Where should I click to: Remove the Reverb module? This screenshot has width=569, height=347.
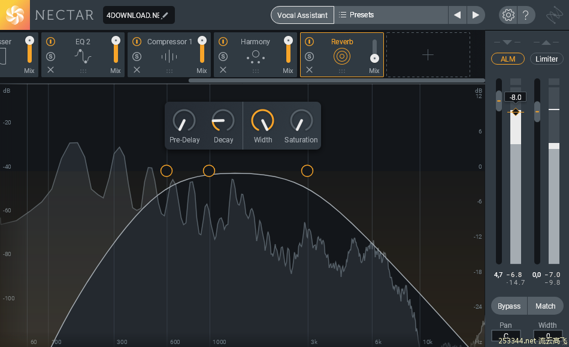click(x=309, y=69)
